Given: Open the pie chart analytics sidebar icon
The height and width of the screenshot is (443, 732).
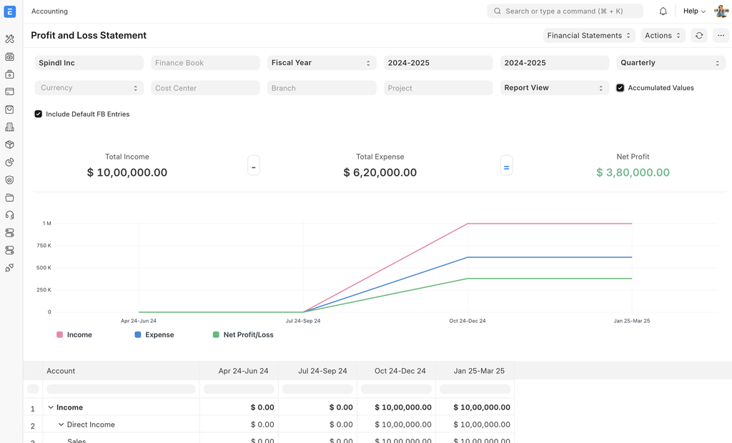Looking at the screenshot, I should click(9, 162).
